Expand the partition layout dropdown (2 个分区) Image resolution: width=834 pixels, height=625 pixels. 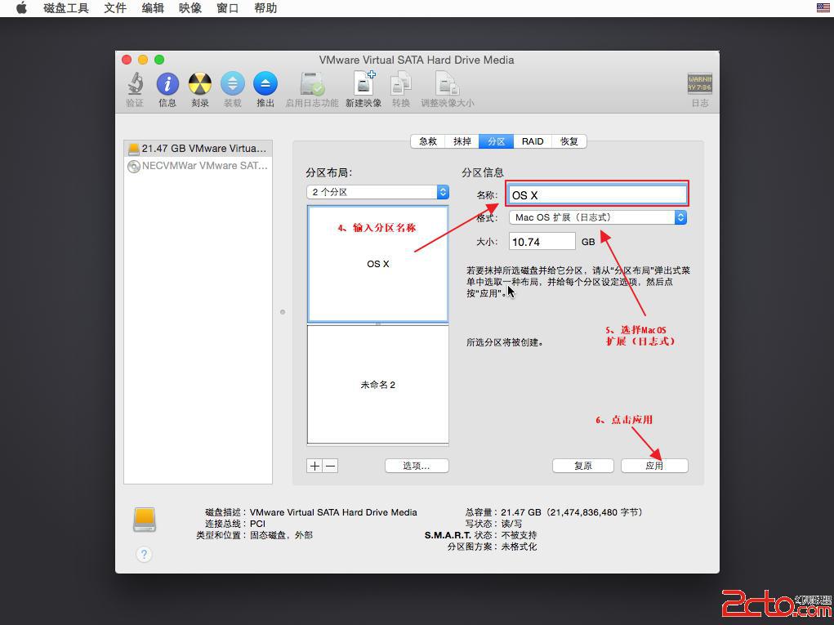[x=378, y=192]
